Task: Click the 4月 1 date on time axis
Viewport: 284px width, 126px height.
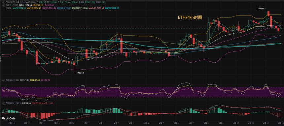Action: 101,123
